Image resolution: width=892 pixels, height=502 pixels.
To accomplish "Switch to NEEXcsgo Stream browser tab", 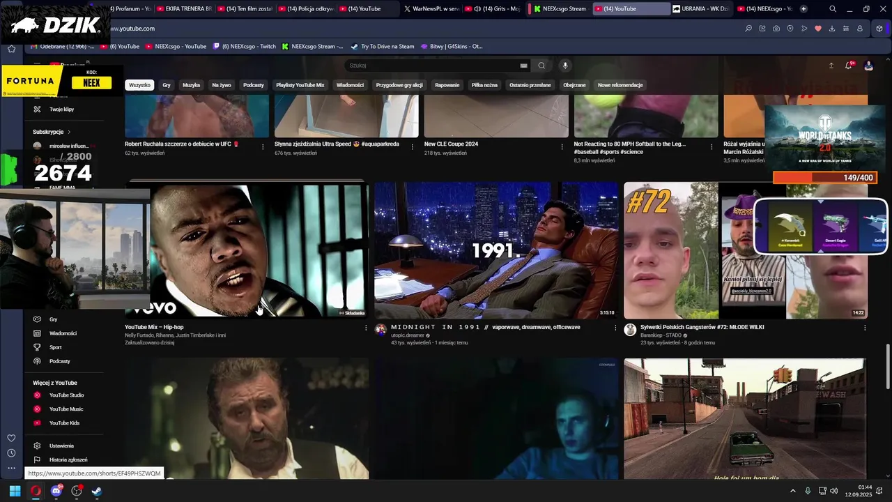I will pyautogui.click(x=560, y=9).
